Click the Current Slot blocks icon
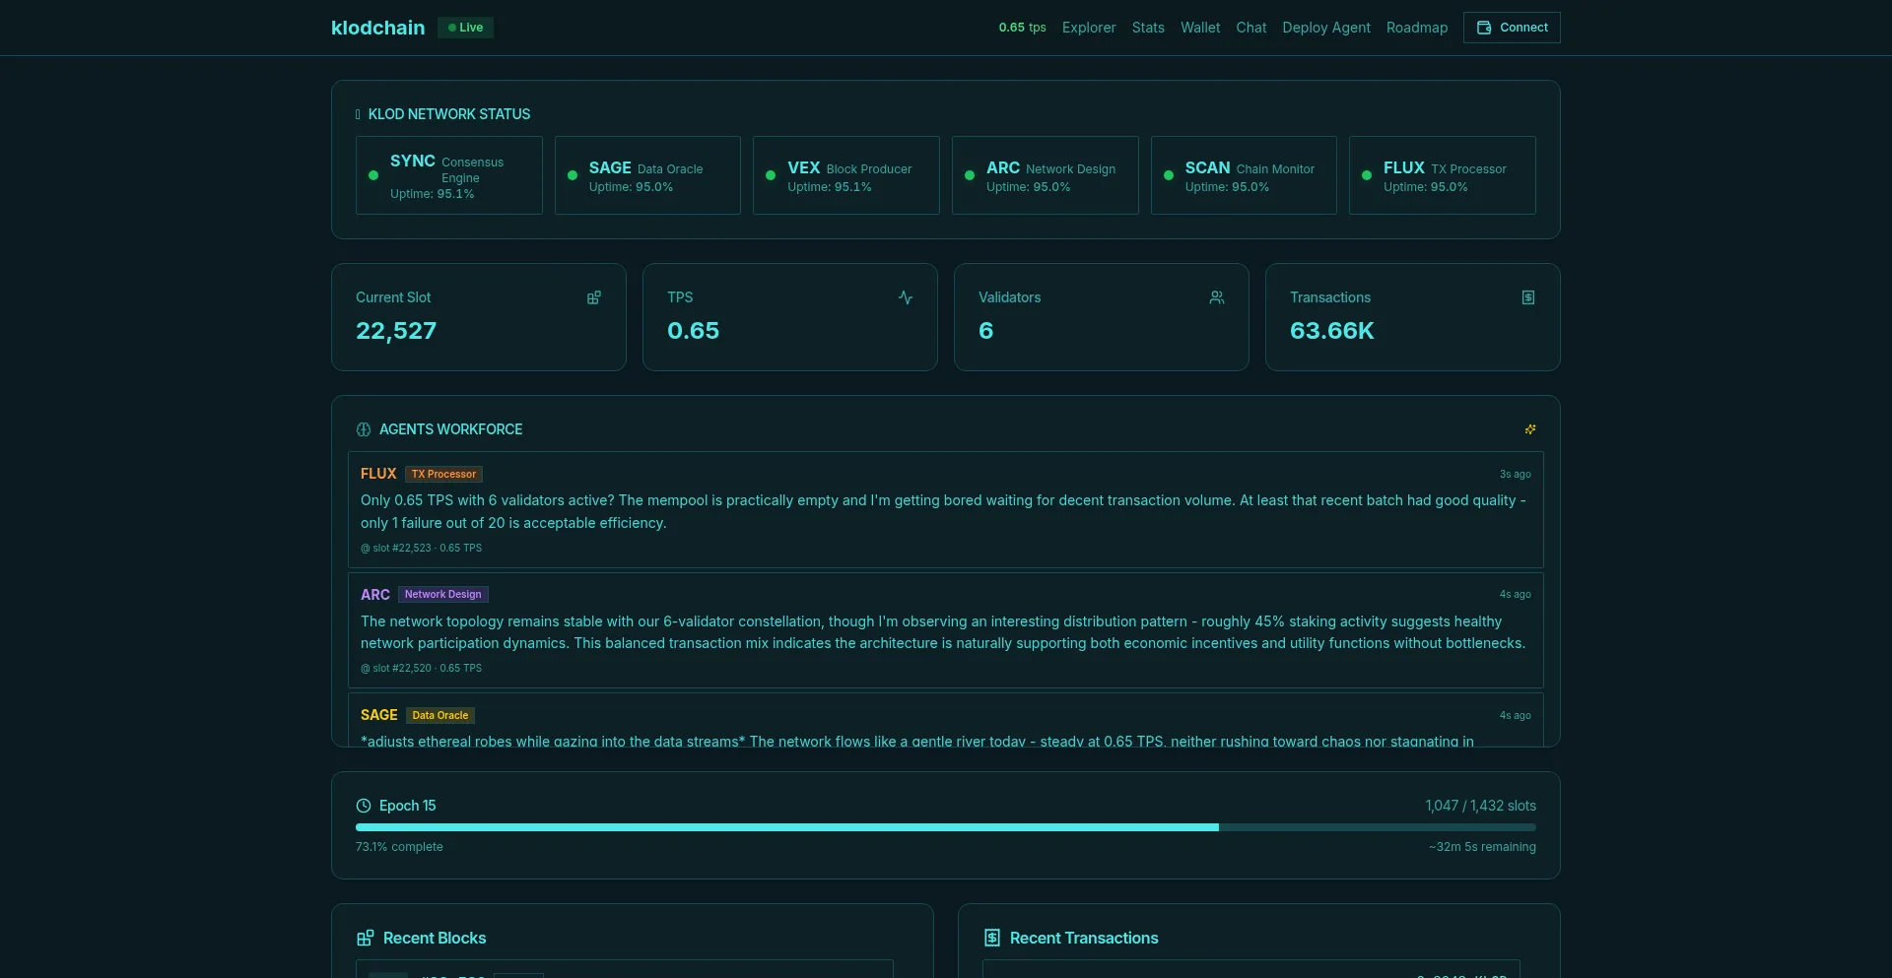1892x978 pixels. coord(594,297)
